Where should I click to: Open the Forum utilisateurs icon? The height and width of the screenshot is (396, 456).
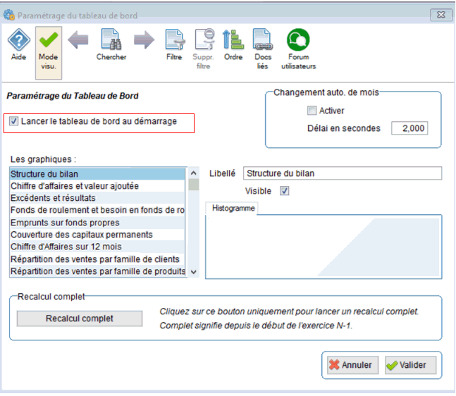coord(298,44)
